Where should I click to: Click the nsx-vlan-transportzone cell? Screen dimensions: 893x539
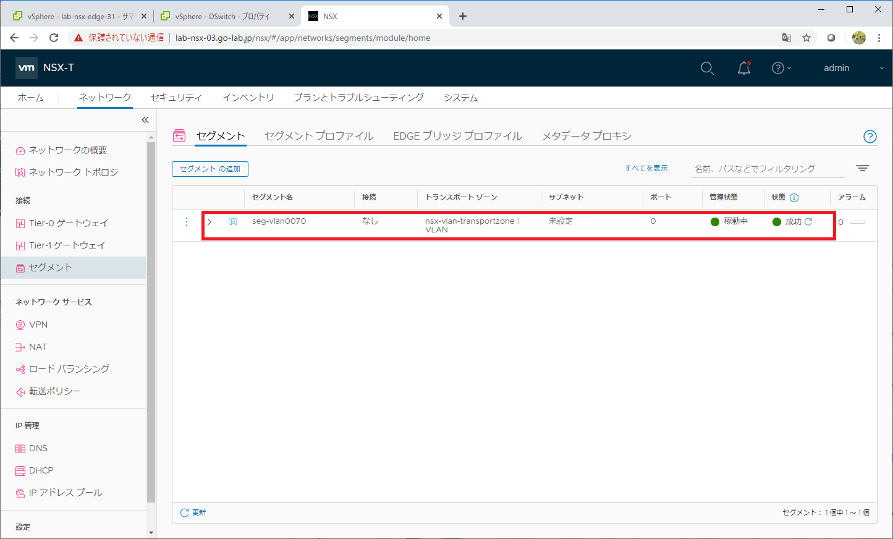coord(472,226)
